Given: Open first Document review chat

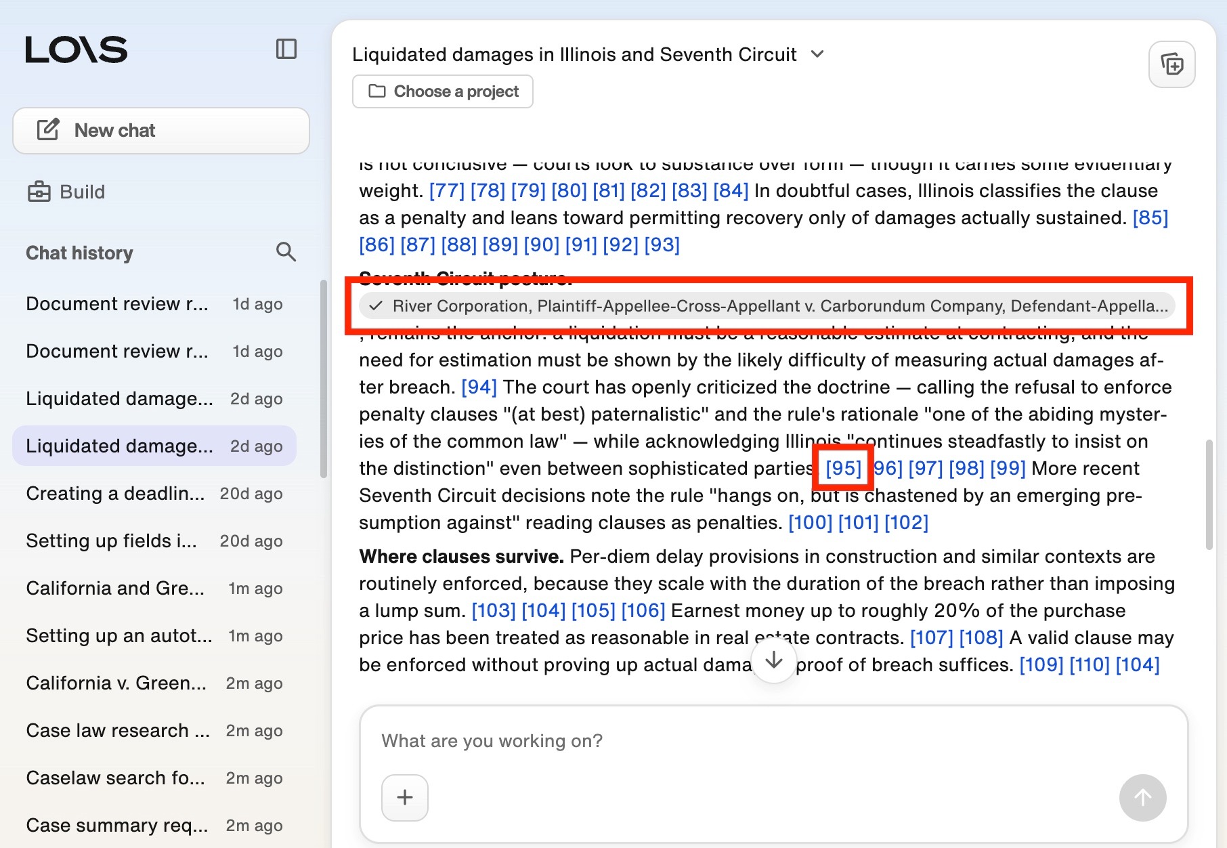Looking at the screenshot, I should point(154,304).
